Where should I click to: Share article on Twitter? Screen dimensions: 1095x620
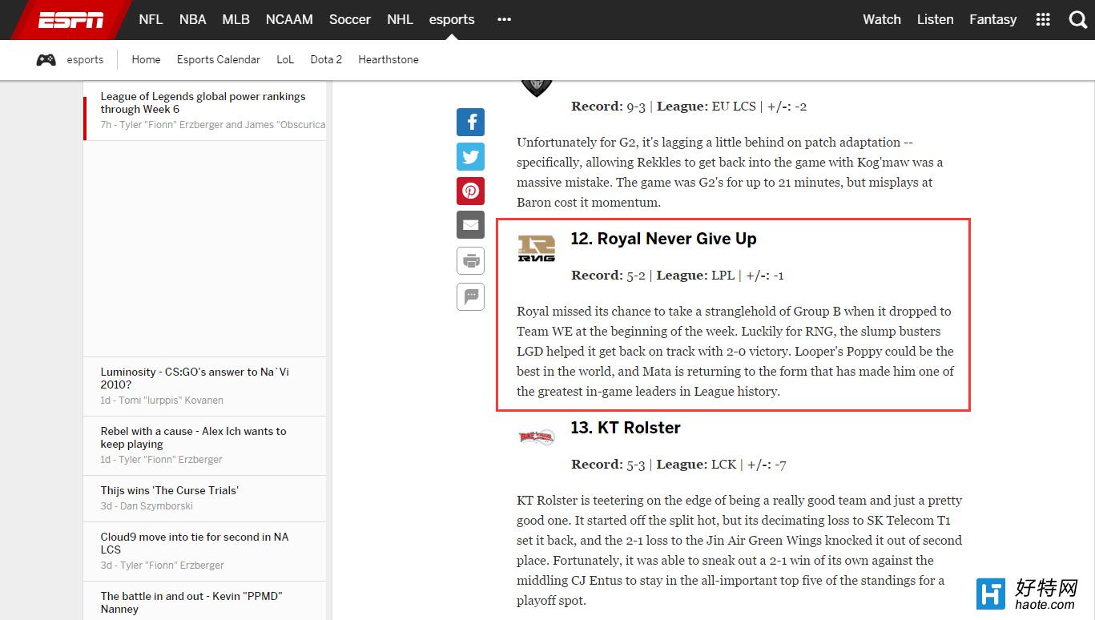point(471,156)
